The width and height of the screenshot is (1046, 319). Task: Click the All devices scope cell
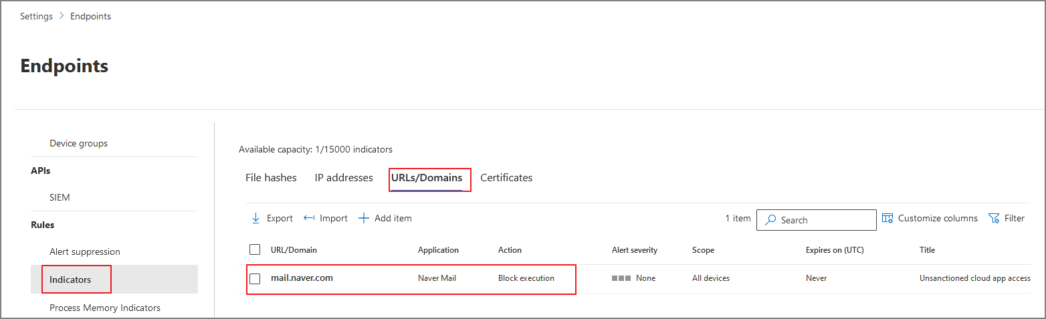tap(711, 278)
